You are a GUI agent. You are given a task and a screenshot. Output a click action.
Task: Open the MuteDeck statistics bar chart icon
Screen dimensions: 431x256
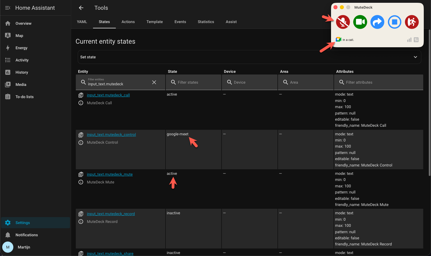click(x=409, y=40)
